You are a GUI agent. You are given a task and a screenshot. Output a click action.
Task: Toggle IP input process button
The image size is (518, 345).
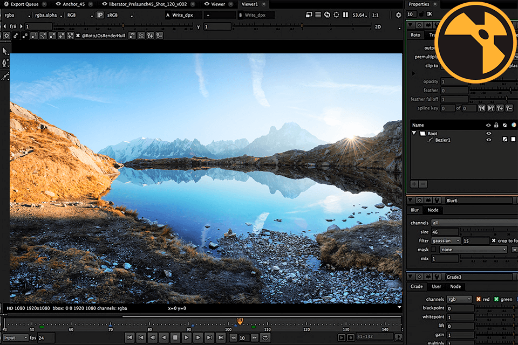coord(100,15)
